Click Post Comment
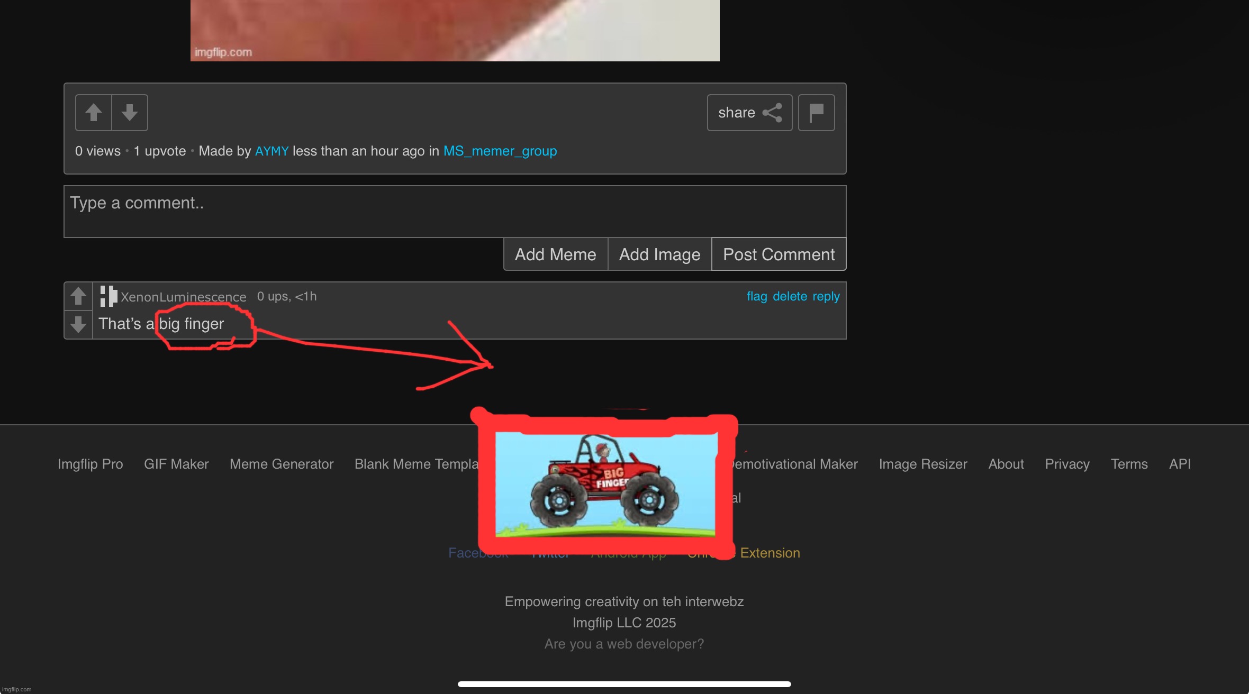Image resolution: width=1249 pixels, height=694 pixels. pyautogui.click(x=779, y=254)
